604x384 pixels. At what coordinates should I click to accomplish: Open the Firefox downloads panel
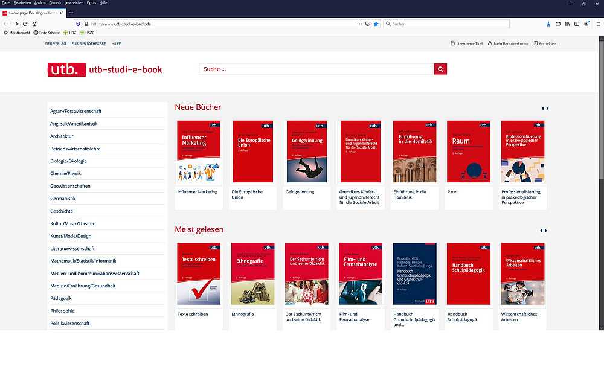(x=548, y=24)
